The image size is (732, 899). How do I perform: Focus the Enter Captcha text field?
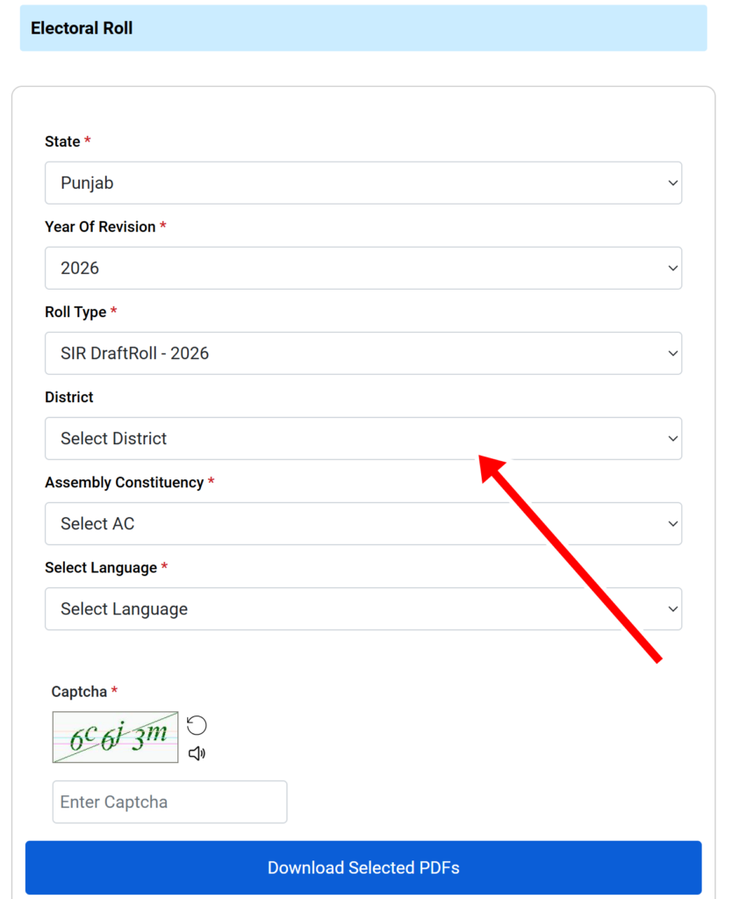[169, 802]
